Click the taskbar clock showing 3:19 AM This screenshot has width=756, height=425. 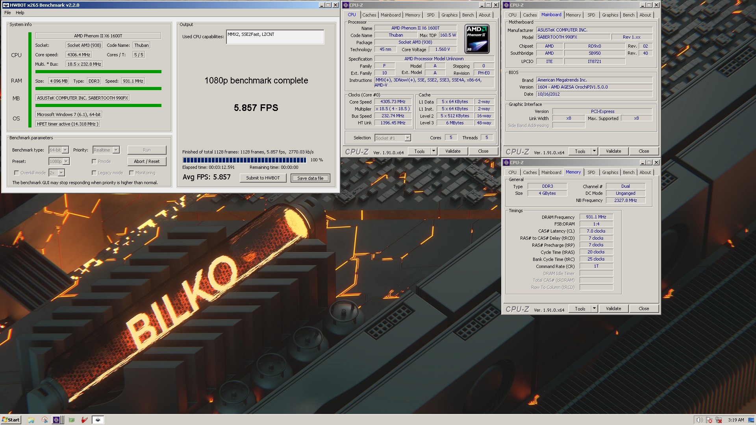tap(736, 420)
